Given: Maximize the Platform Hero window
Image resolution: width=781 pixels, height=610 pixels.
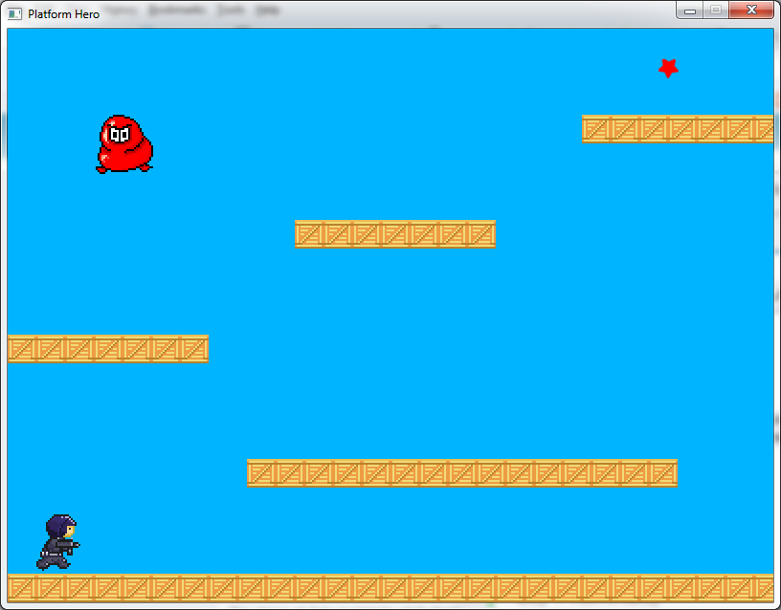Looking at the screenshot, I should (x=715, y=11).
